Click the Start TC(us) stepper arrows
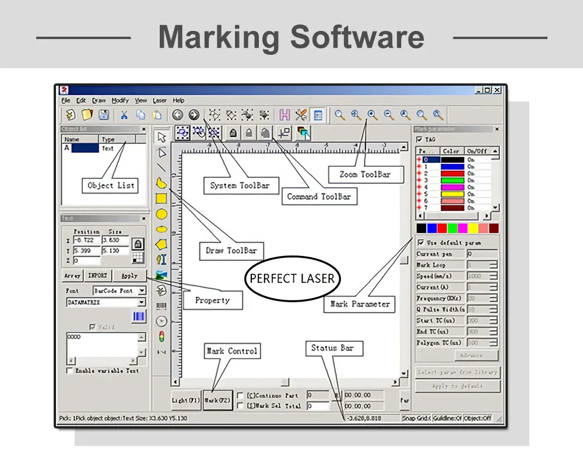583x460 pixels. [493, 321]
